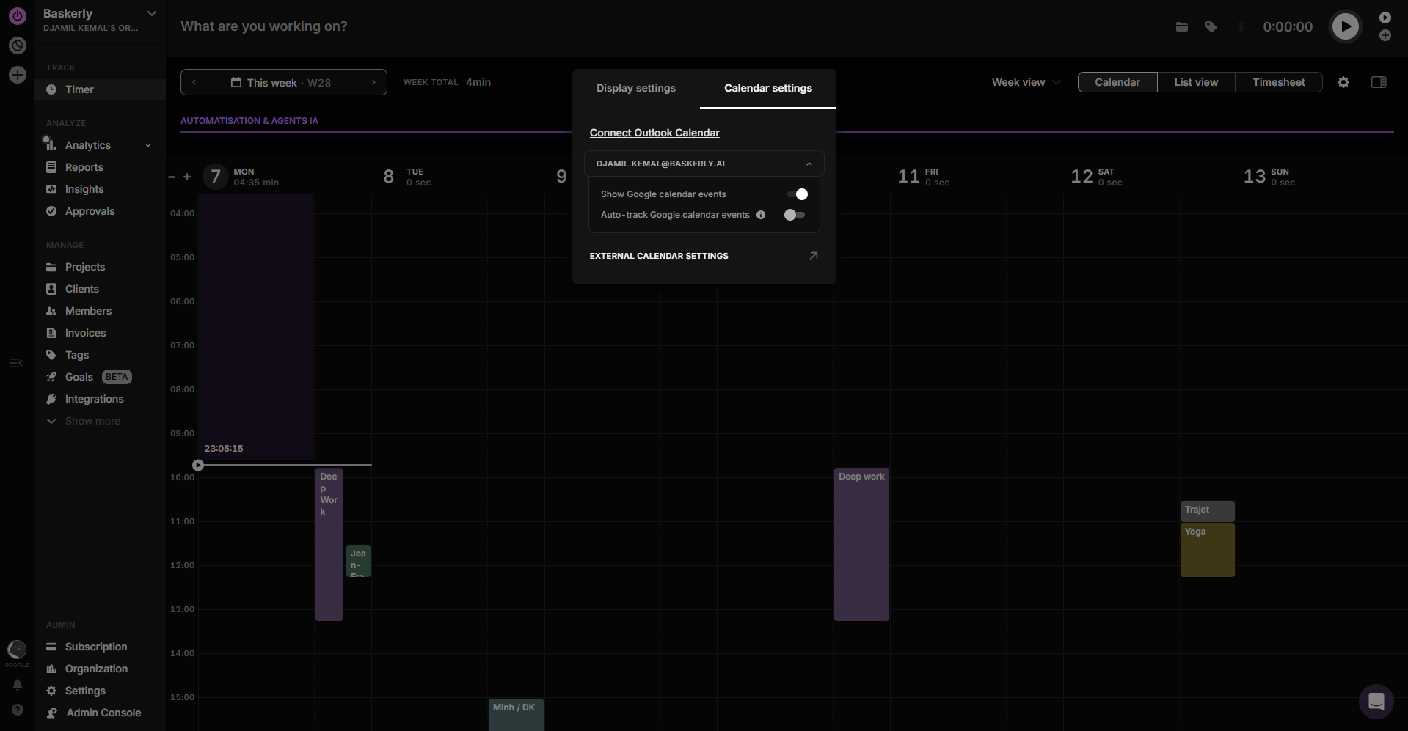Toggle the right side panel icon

(x=1379, y=82)
